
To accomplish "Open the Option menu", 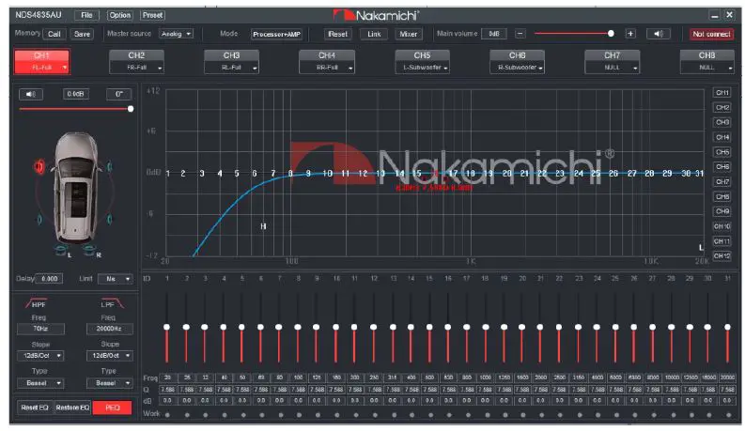I will [119, 15].
